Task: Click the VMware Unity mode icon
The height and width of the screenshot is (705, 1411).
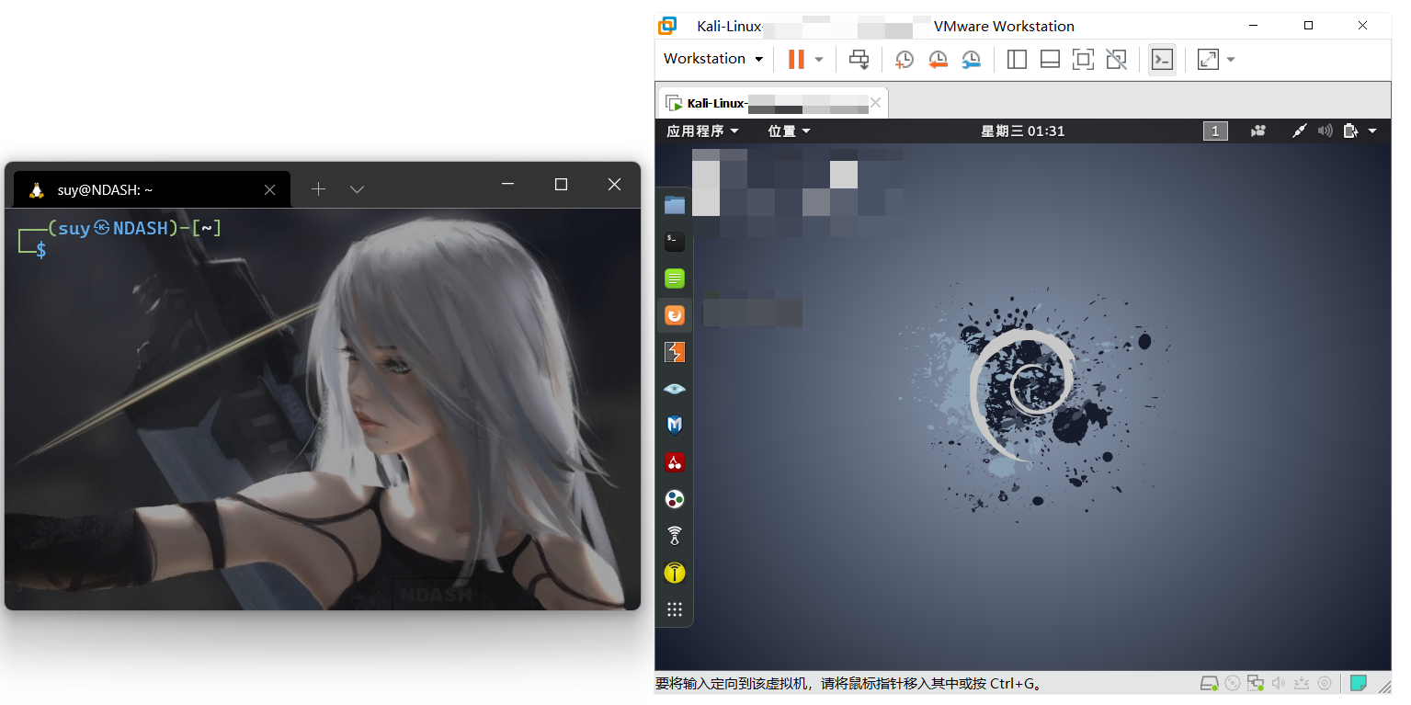Action: [x=1116, y=59]
